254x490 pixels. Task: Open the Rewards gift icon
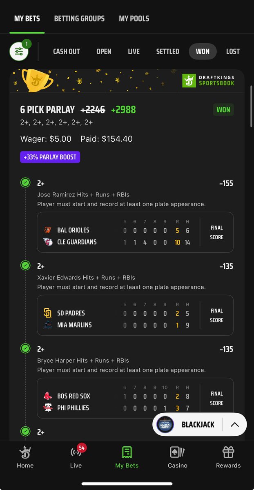(228, 452)
